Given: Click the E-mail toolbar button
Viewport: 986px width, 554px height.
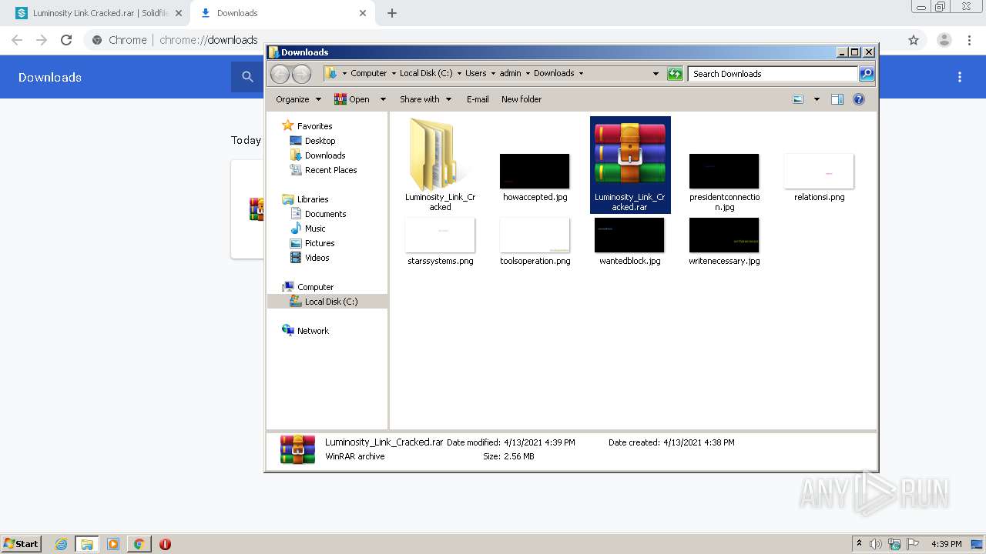Looking at the screenshot, I should pyautogui.click(x=478, y=99).
